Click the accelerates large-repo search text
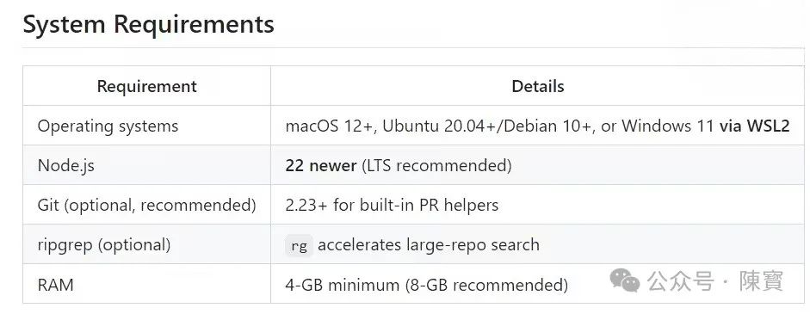The image size is (810, 314). pyautogui.click(x=429, y=245)
